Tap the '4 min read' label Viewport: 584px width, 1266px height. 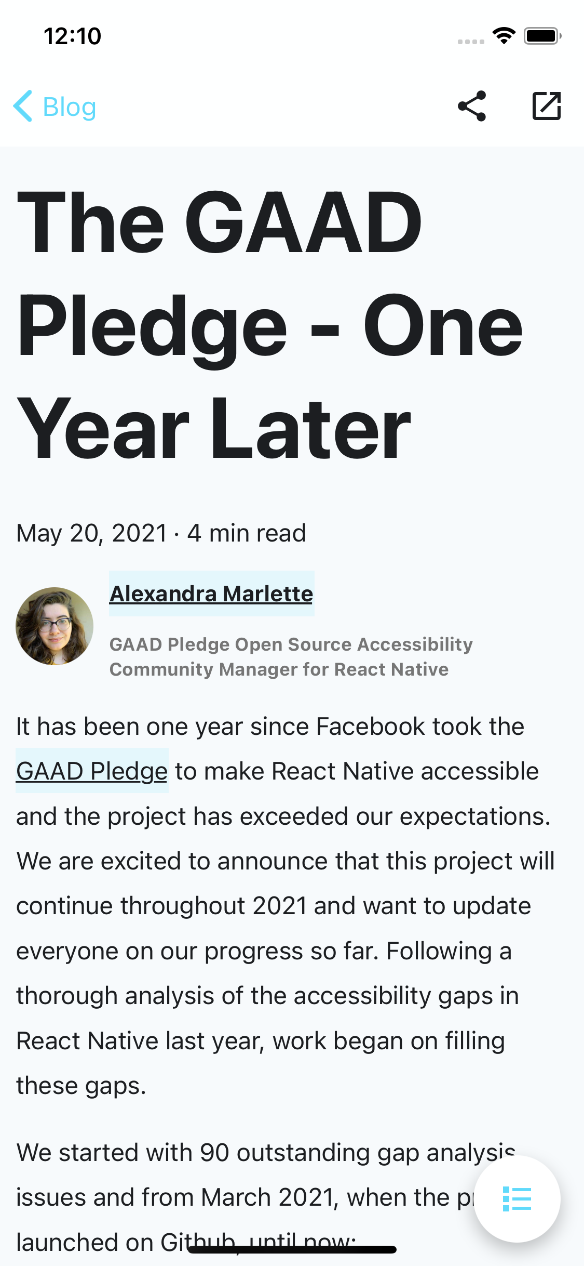click(x=247, y=533)
